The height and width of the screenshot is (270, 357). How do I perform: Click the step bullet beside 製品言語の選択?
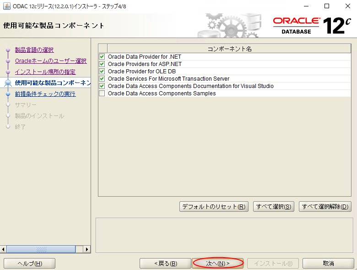point(8,50)
